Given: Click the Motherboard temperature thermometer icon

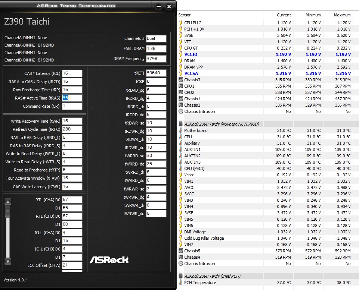Looking at the screenshot, I should (x=181, y=130).
